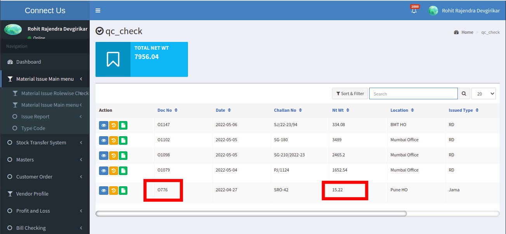
Task: Click Challan No cell SG-210/2022-23
Action: click(289, 155)
